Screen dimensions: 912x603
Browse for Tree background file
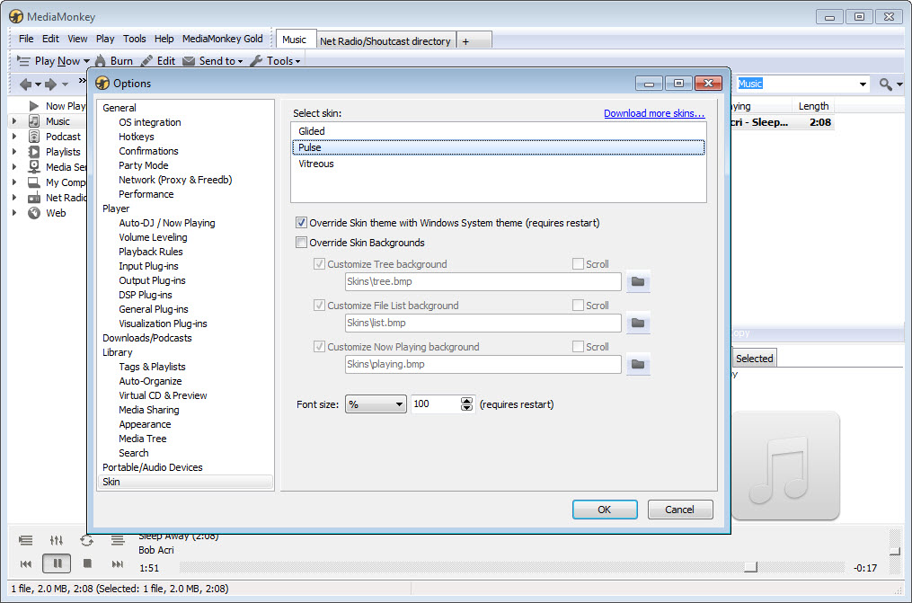(x=638, y=281)
